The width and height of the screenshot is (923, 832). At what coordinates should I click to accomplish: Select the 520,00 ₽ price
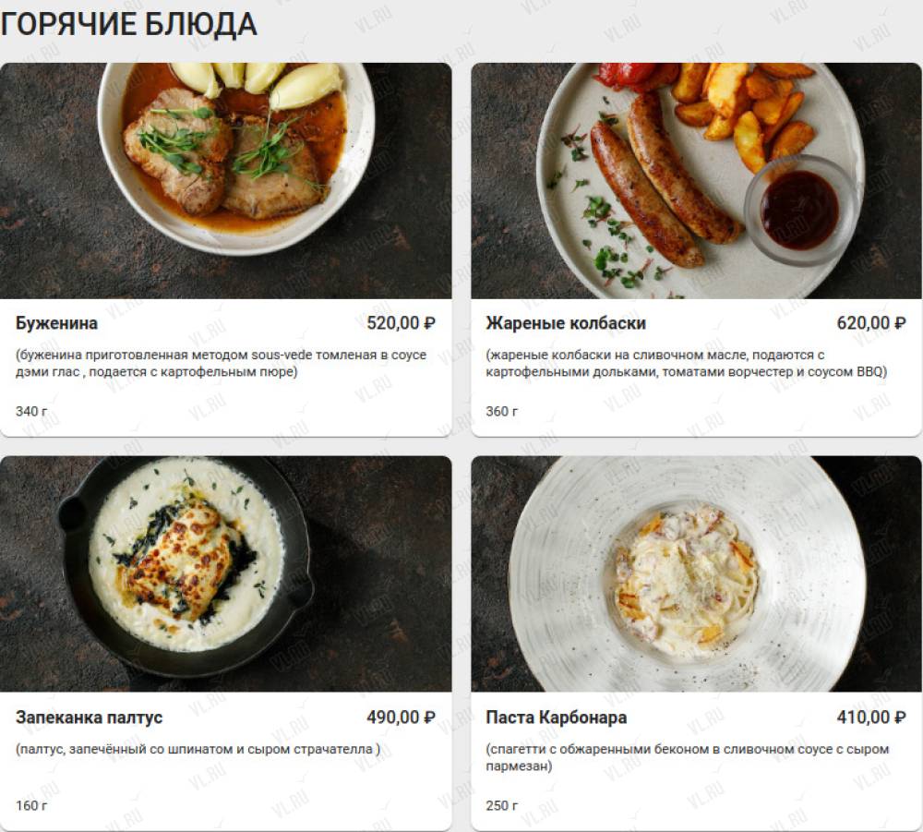[x=401, y=323]
